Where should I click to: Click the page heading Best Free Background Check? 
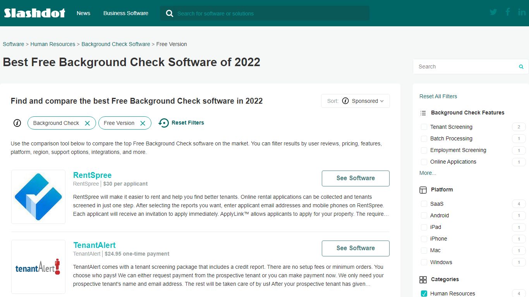131,62
